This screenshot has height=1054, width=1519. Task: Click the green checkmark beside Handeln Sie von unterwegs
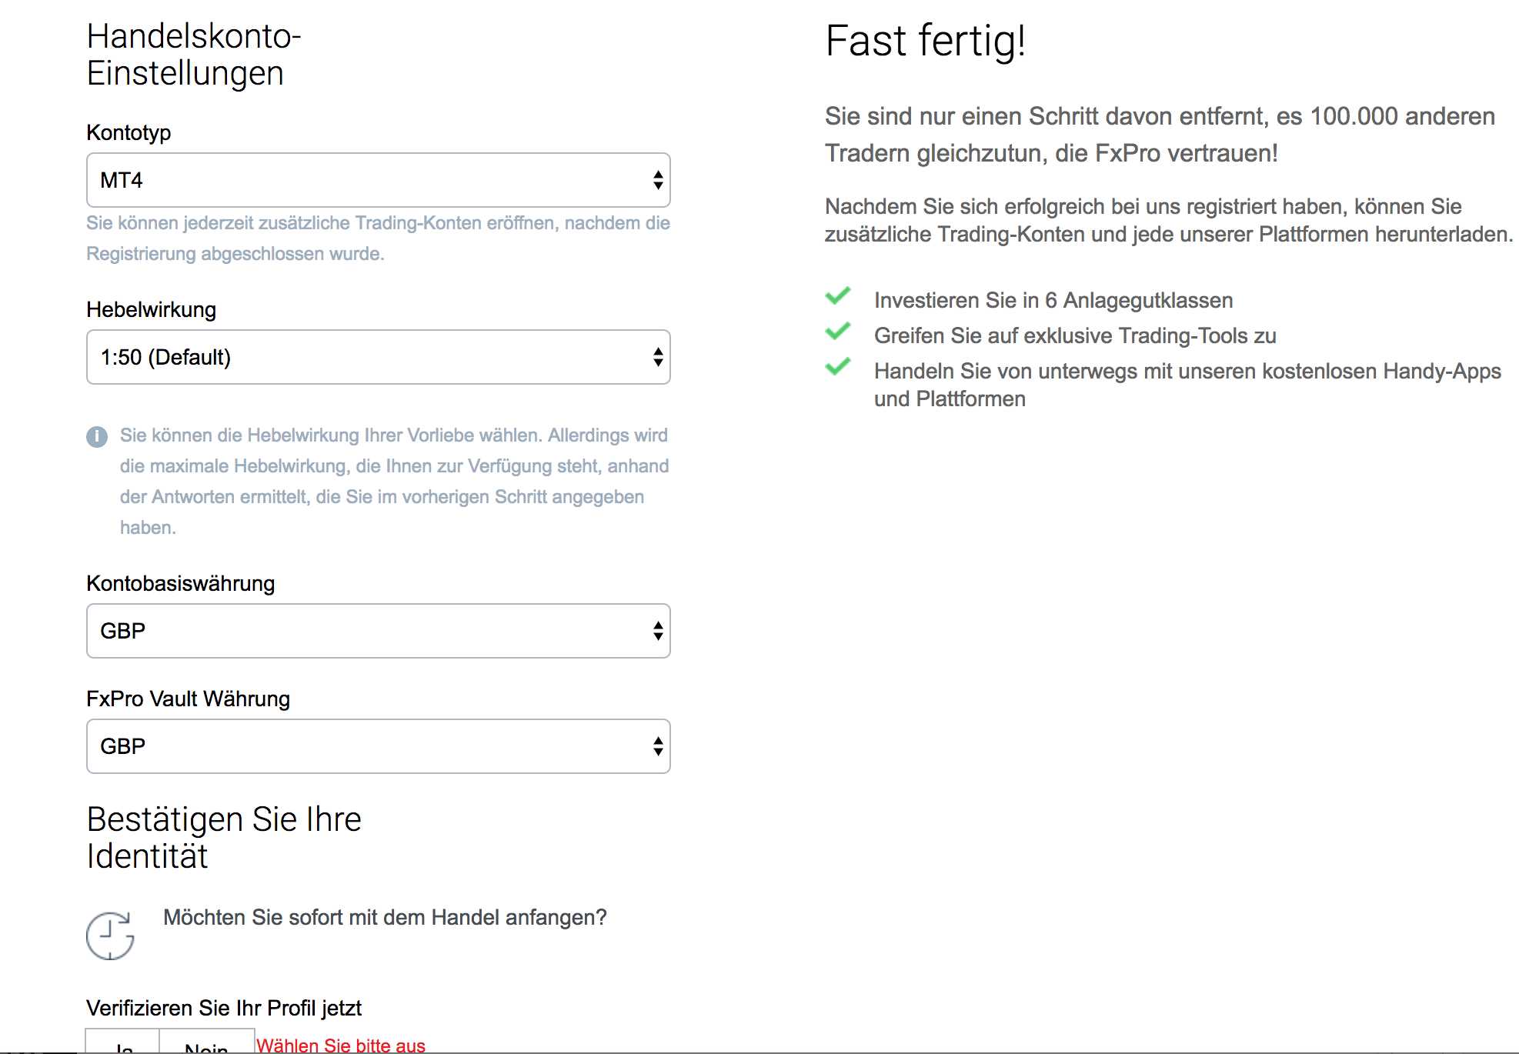click(x=838, y=367)
